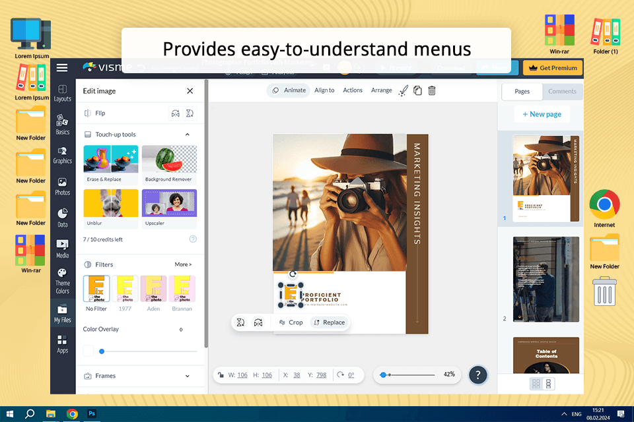Screen dimensions: 634x422
Task: Click the credits help question icon
Action: (193, 239)
